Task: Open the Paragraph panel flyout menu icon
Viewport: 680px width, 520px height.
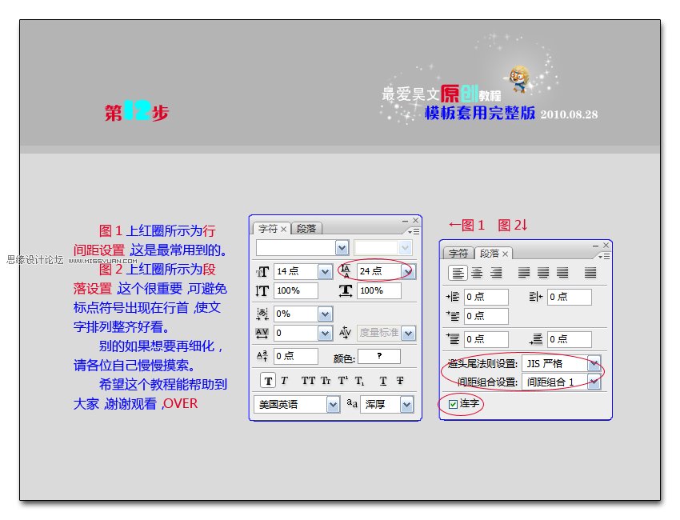Action: (x=604, y=256)
